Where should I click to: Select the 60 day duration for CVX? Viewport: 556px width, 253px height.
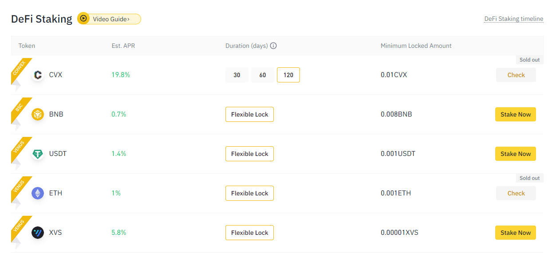click(x=263, y=75)
